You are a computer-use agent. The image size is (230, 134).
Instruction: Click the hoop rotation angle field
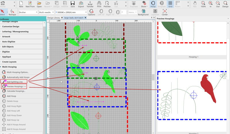tap(124, 12)
